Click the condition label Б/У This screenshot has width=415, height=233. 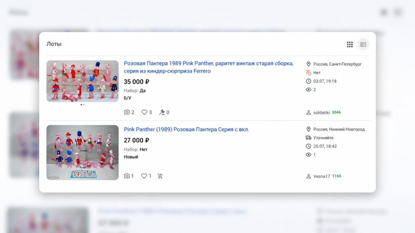[127, 98]
